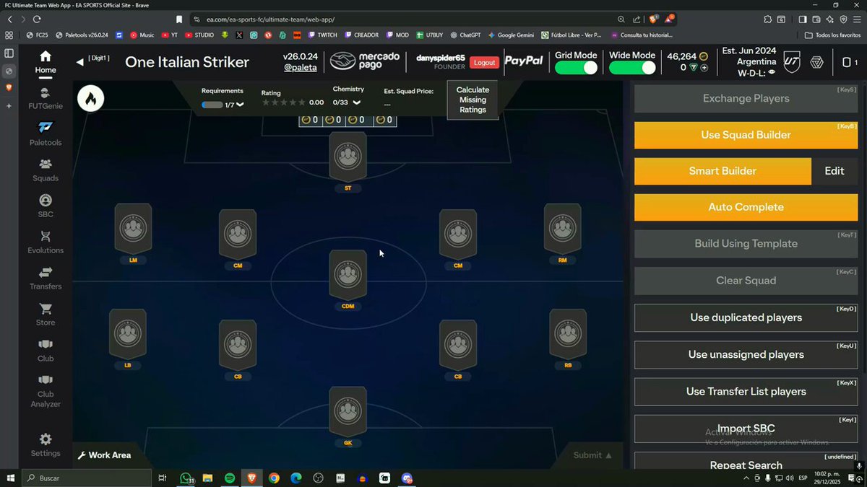The width and height of the screenshot is (867, 487).
Task: Click Use Transfer List players
Action: 746,391
